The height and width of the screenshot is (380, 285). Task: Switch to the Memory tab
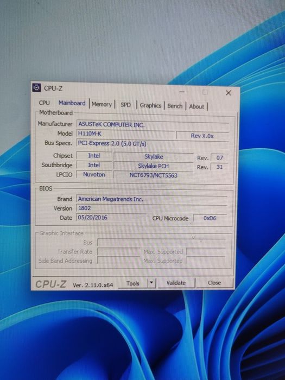[102, 104]
